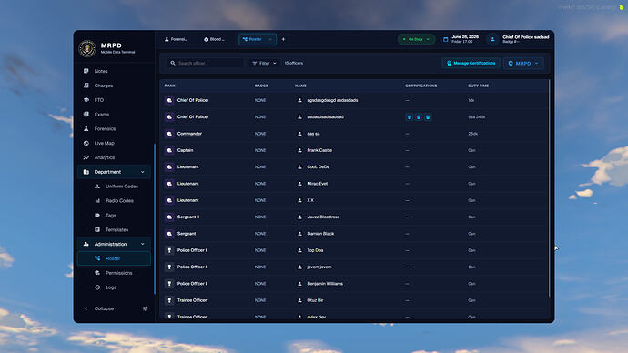Switch to the Forensics tab
Image resolution: width=628 pixels, height=353 pixels.
(x=176, y=39)
